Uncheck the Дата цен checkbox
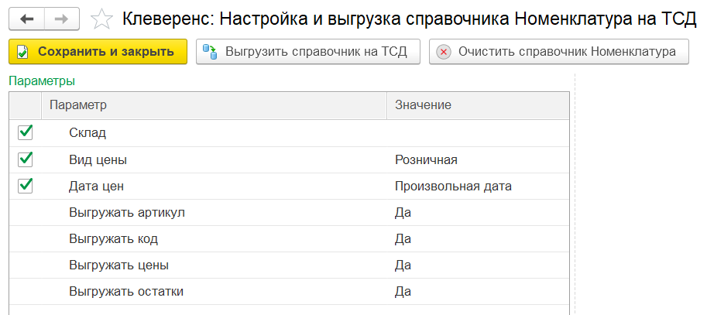The image size is (707, 315). coord(26,186)
